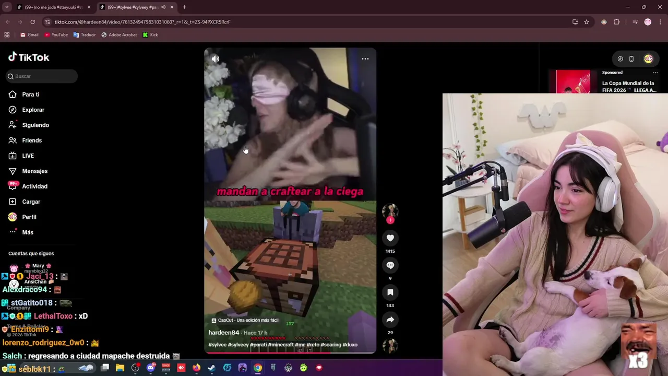Open Chrome profile avatar

click(x=648, y=22)
